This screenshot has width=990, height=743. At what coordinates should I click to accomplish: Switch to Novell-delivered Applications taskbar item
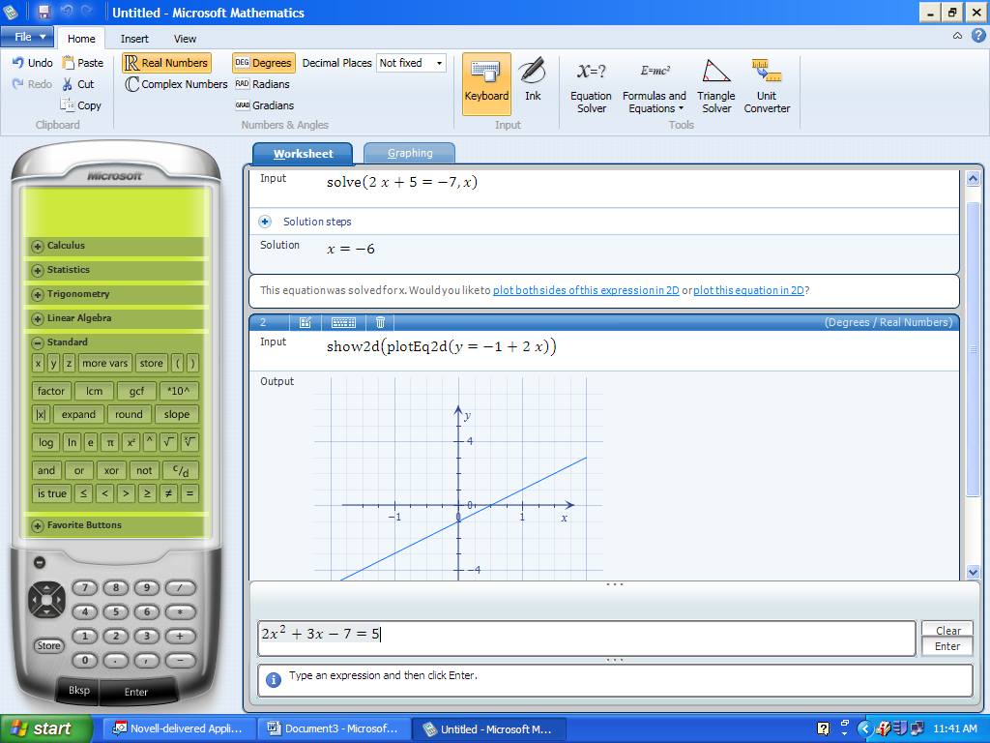coord(179,728)
